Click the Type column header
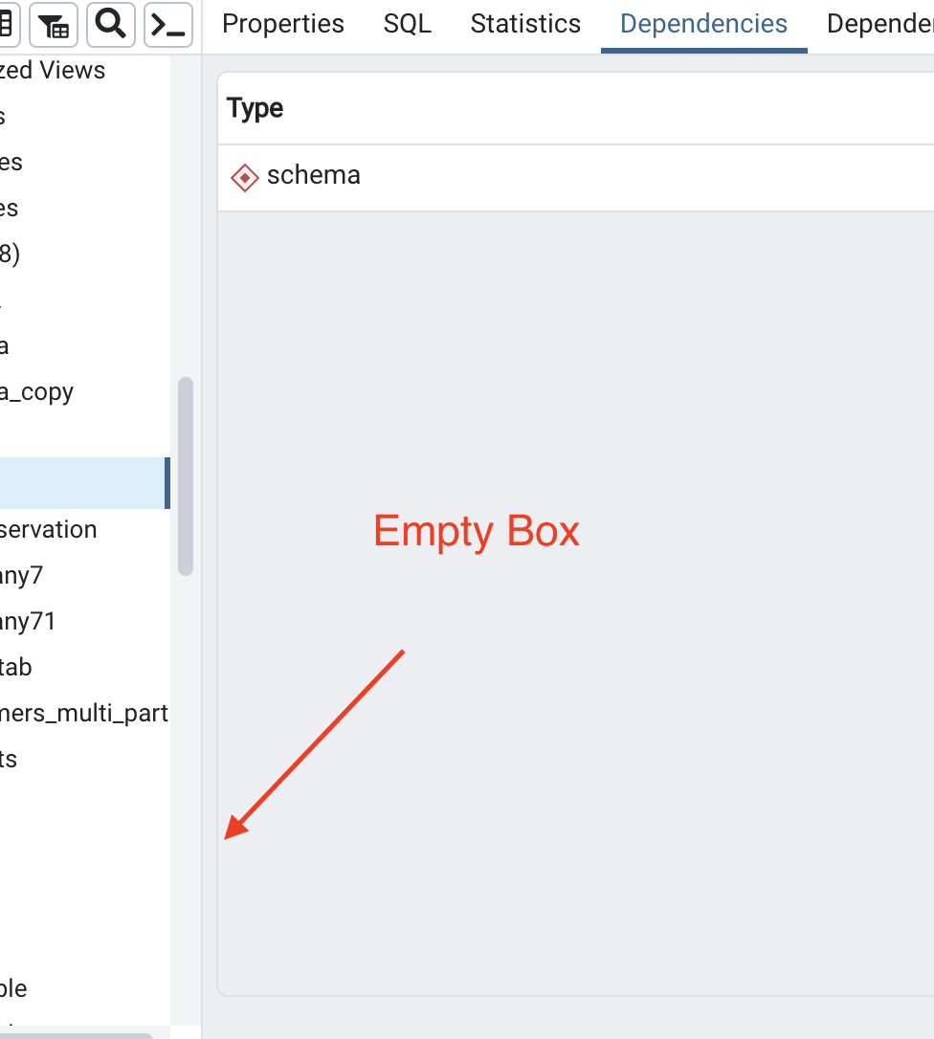 [x=256, y=108]
